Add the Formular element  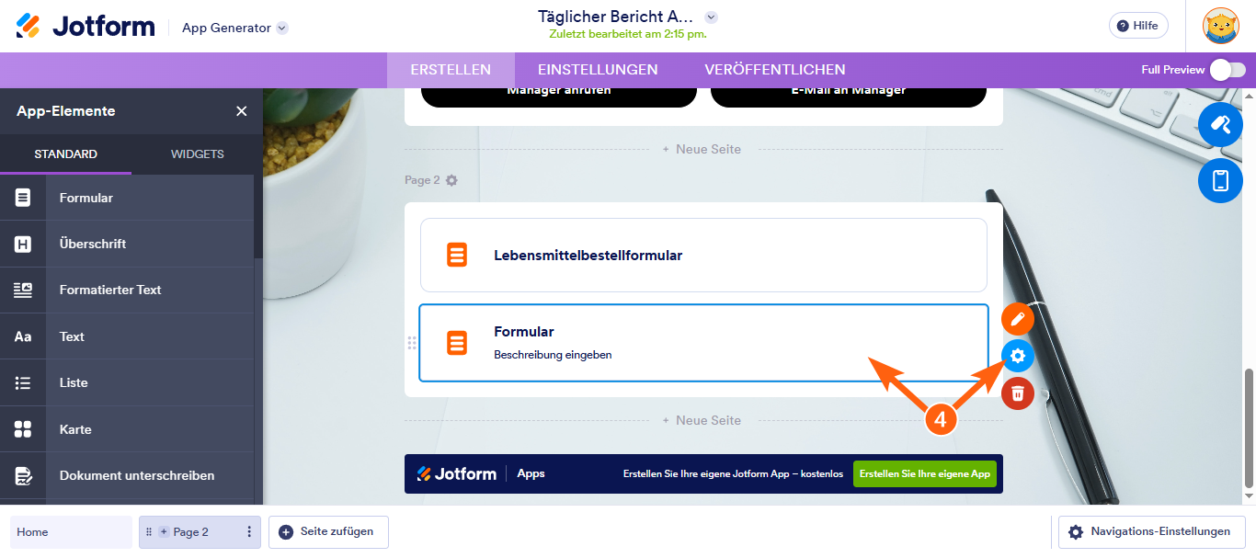[x=127, y=198]
